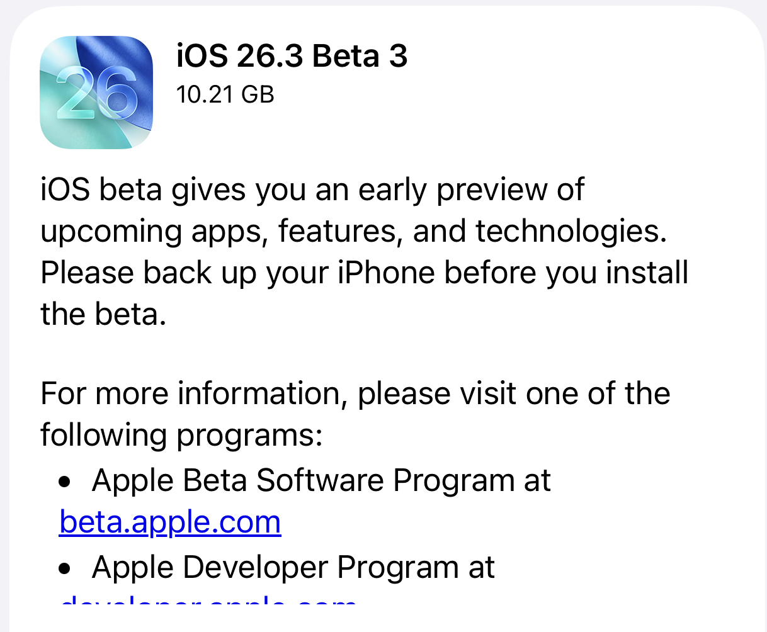The image size is (767, 632).
Task: Open the beta.apple.com link
Action: point(169,521)
